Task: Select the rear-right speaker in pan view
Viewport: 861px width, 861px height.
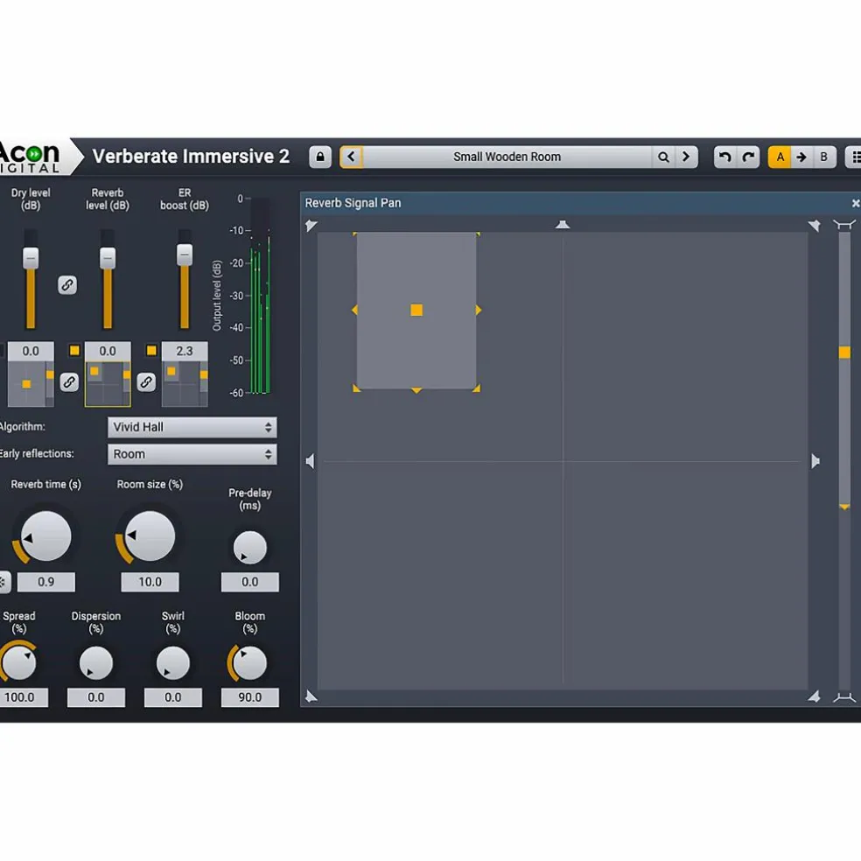Action: point(815,696)
